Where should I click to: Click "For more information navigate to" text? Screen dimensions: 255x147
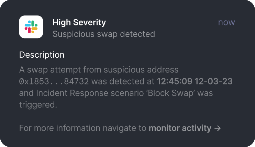(83, 128)
